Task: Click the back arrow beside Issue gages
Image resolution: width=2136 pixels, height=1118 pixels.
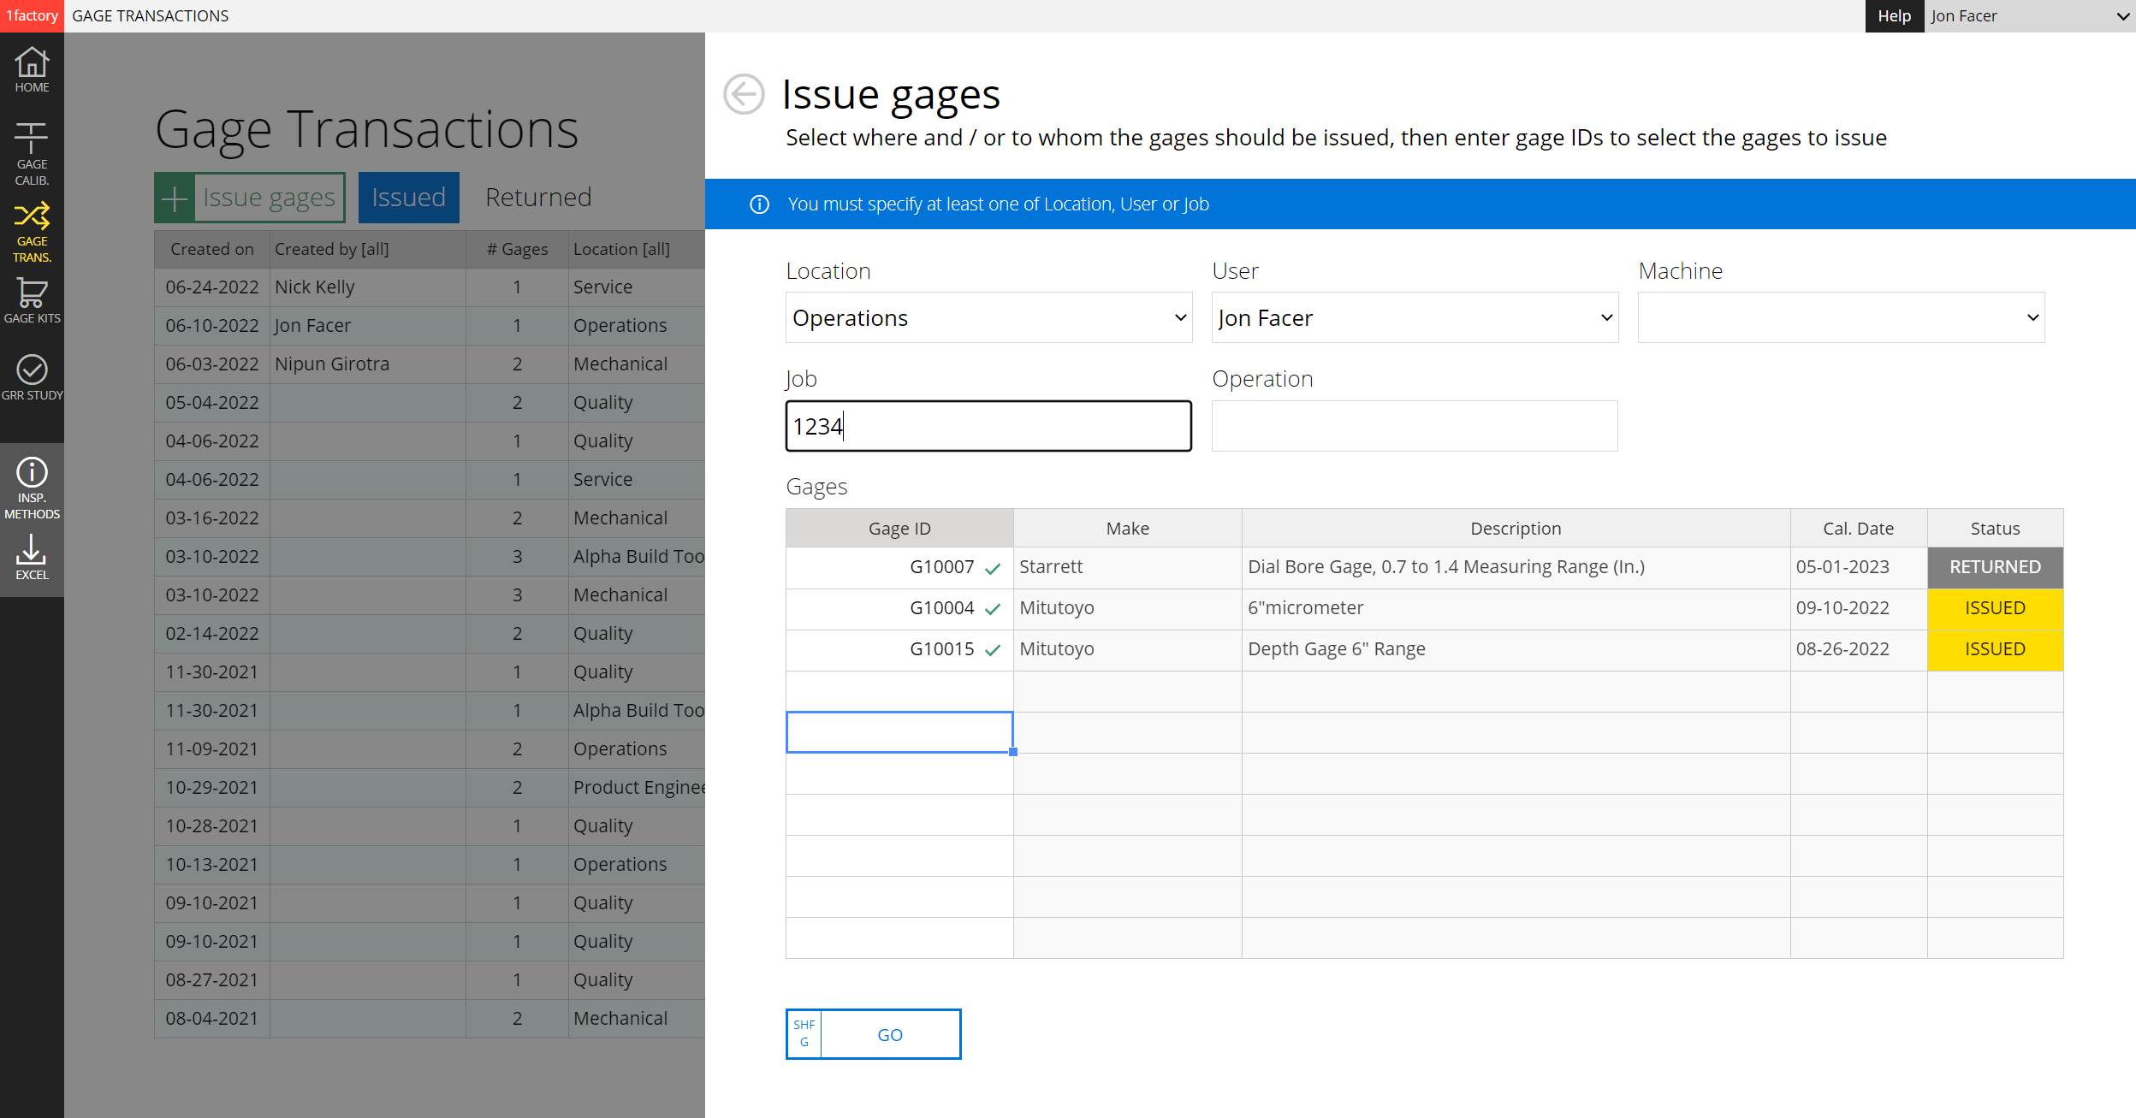Action: click(743, 94)
